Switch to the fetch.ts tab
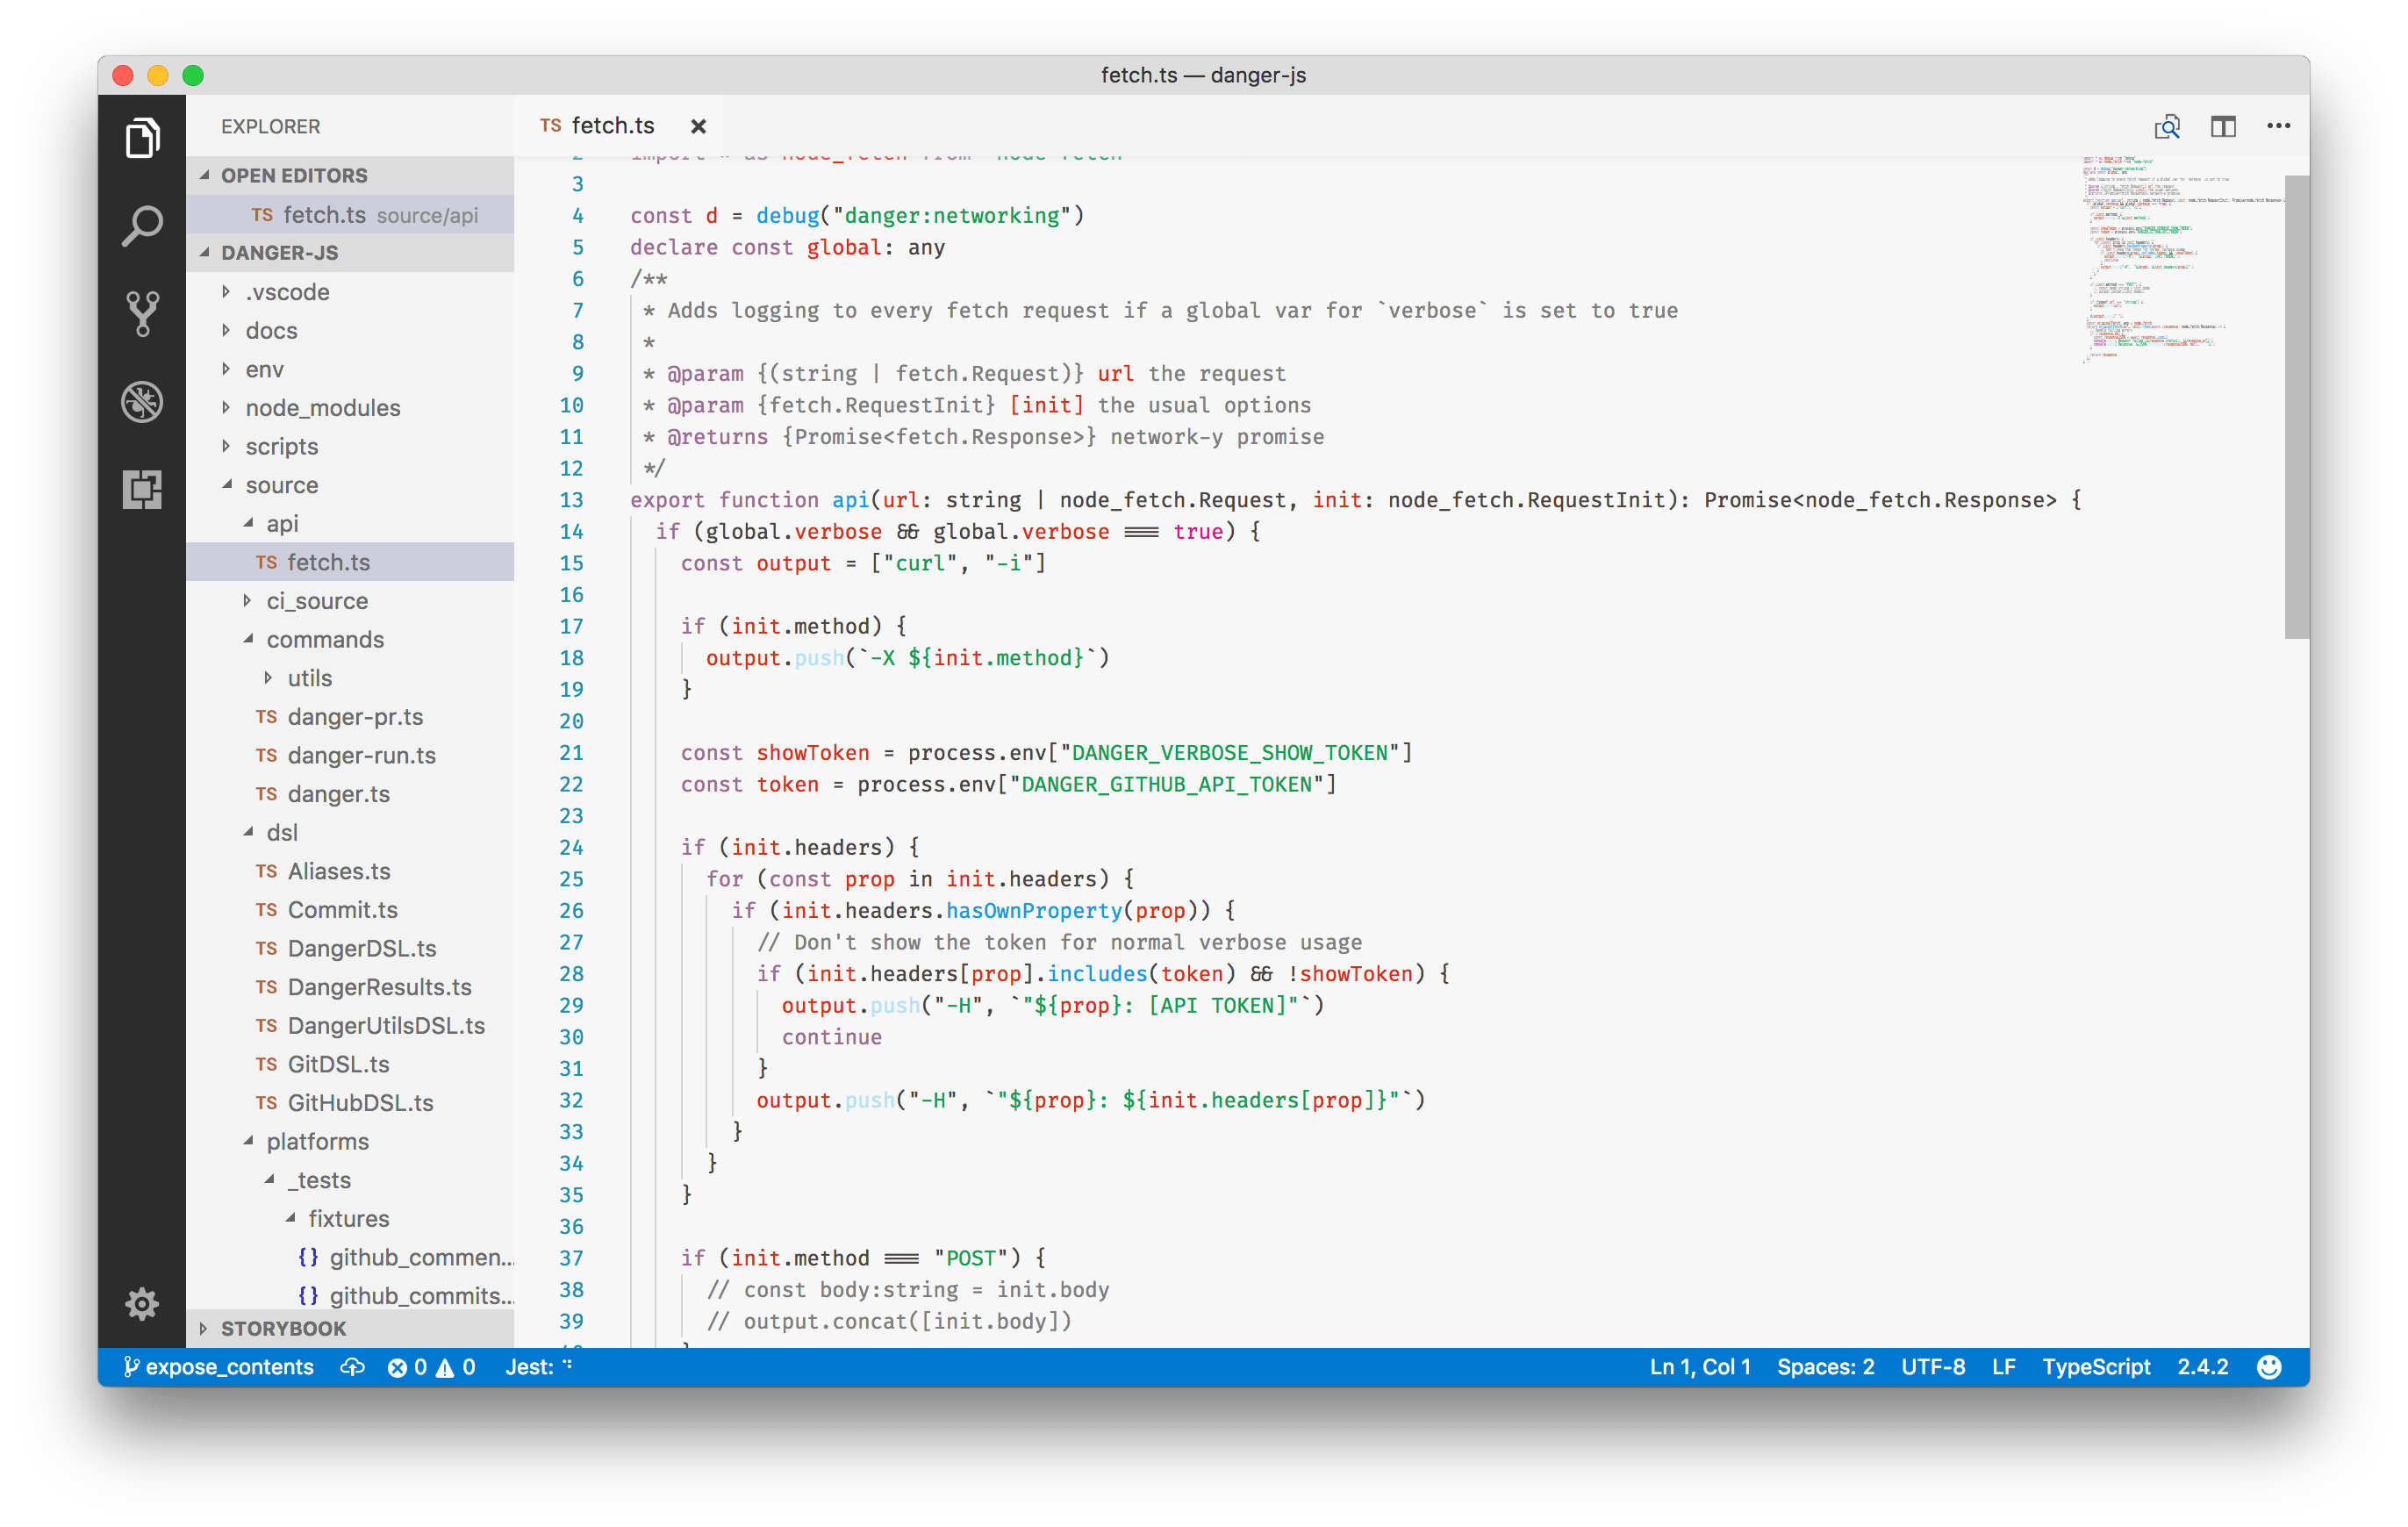Image resolution: width=2408 pixels, height=1527 pixels. (x=612, y=125)
